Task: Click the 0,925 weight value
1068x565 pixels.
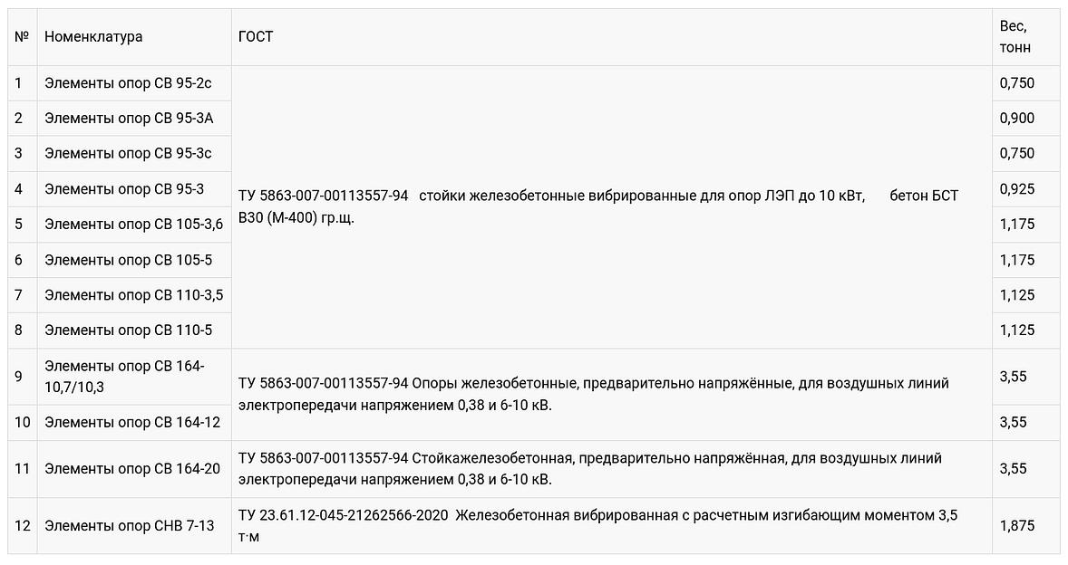Action: coord(1016,189)
